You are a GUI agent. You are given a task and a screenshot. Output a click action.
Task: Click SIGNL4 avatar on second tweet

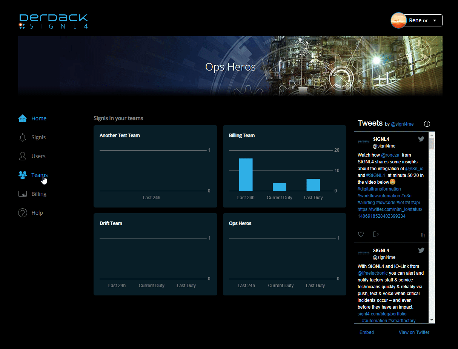click(x=364, y=253)
